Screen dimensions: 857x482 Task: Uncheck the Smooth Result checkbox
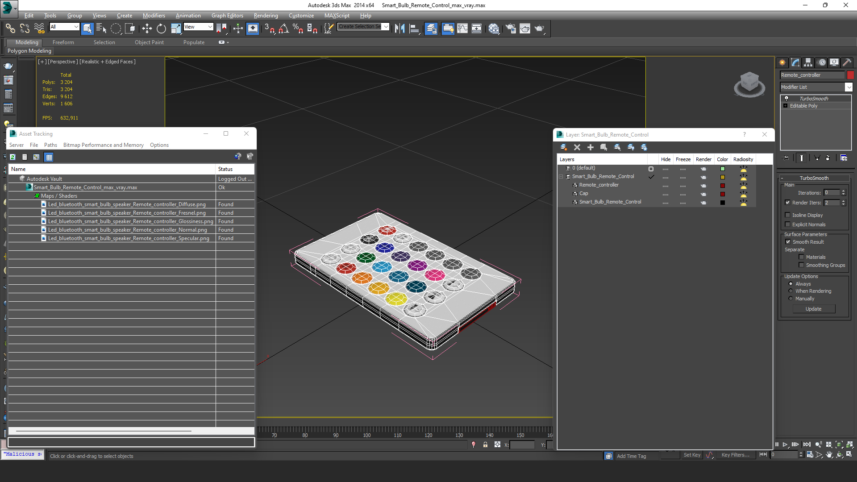pos(788,242)
